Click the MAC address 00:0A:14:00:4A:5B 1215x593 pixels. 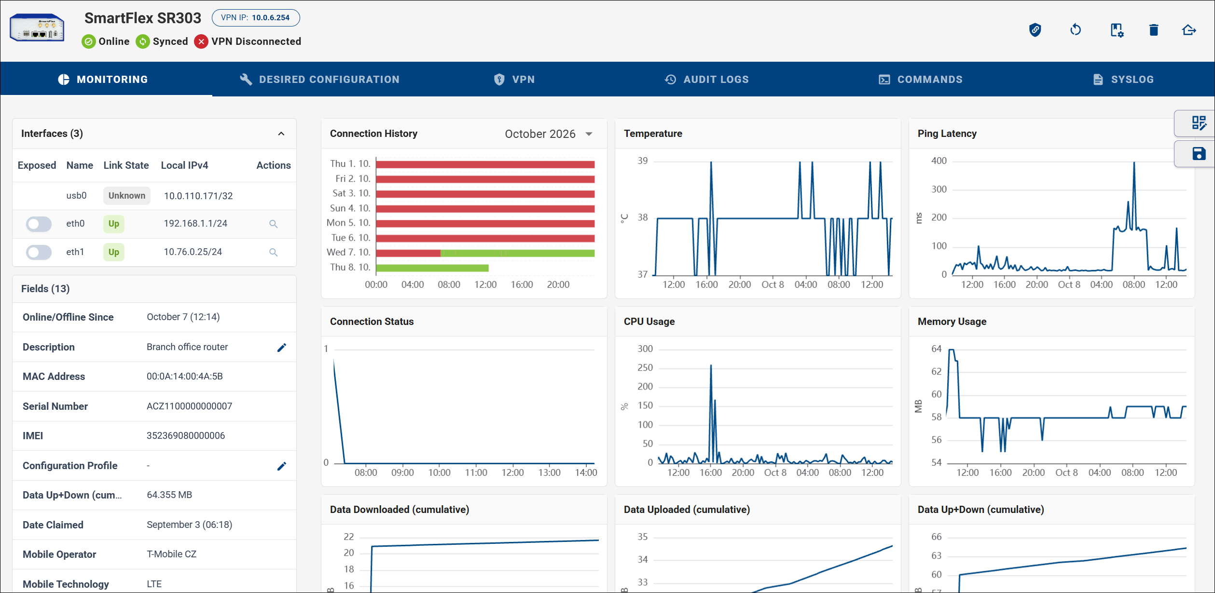point(185,377)
